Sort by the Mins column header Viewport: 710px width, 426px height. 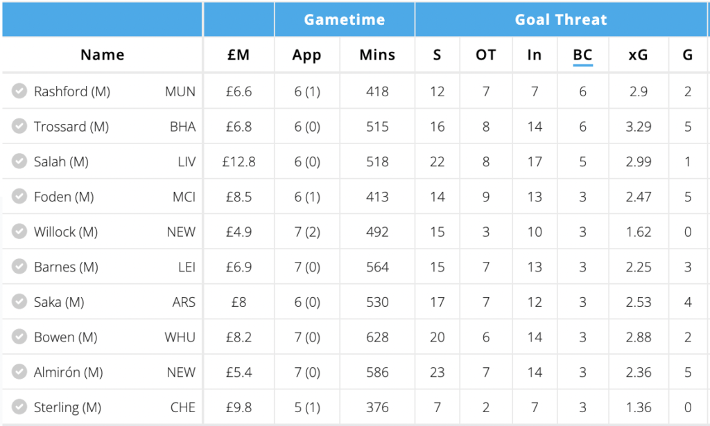point(377,55)
